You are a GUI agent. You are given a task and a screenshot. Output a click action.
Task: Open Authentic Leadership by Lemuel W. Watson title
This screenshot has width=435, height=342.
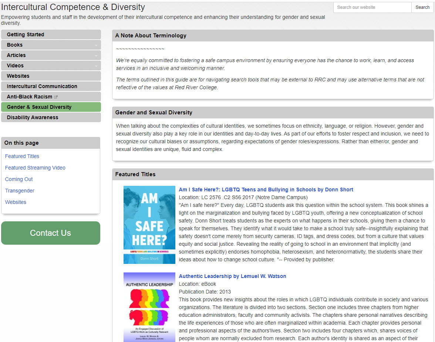coord(232,276)
